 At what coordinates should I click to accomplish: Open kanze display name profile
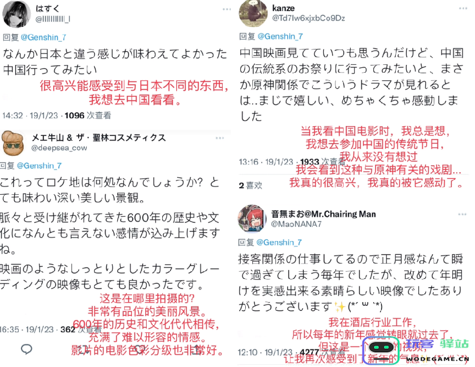(283, 8)
